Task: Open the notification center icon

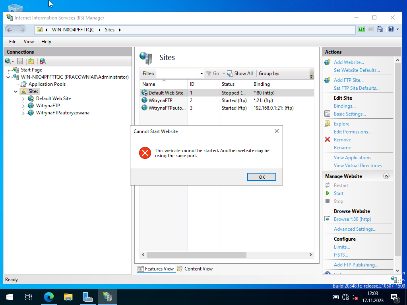Action: click(395, 298)
